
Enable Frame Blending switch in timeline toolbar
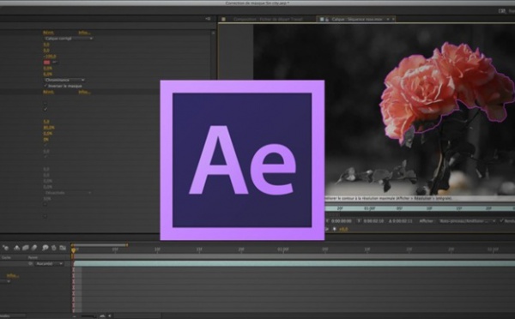25,248
